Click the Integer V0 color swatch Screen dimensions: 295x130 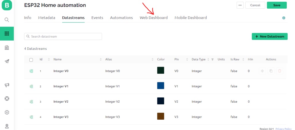161,70
